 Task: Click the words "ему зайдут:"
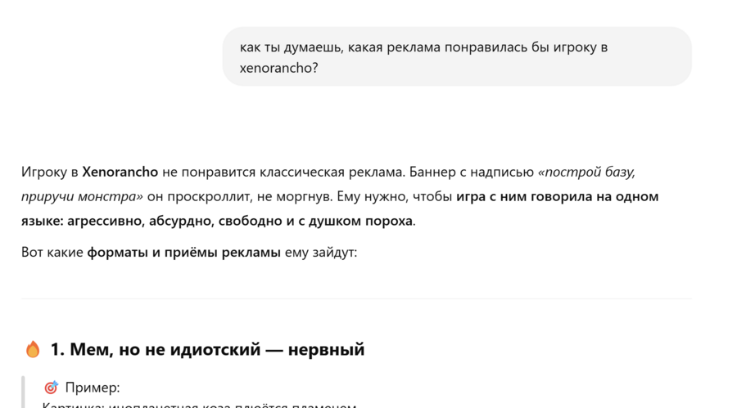tap(320, 252)
